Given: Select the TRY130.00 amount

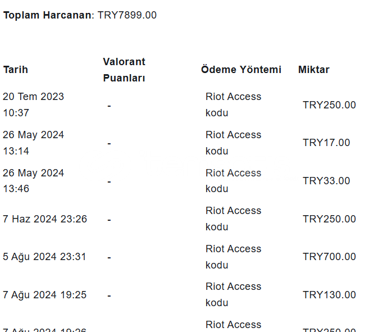Looking at the screenshot, I should (x=329, y=295).
